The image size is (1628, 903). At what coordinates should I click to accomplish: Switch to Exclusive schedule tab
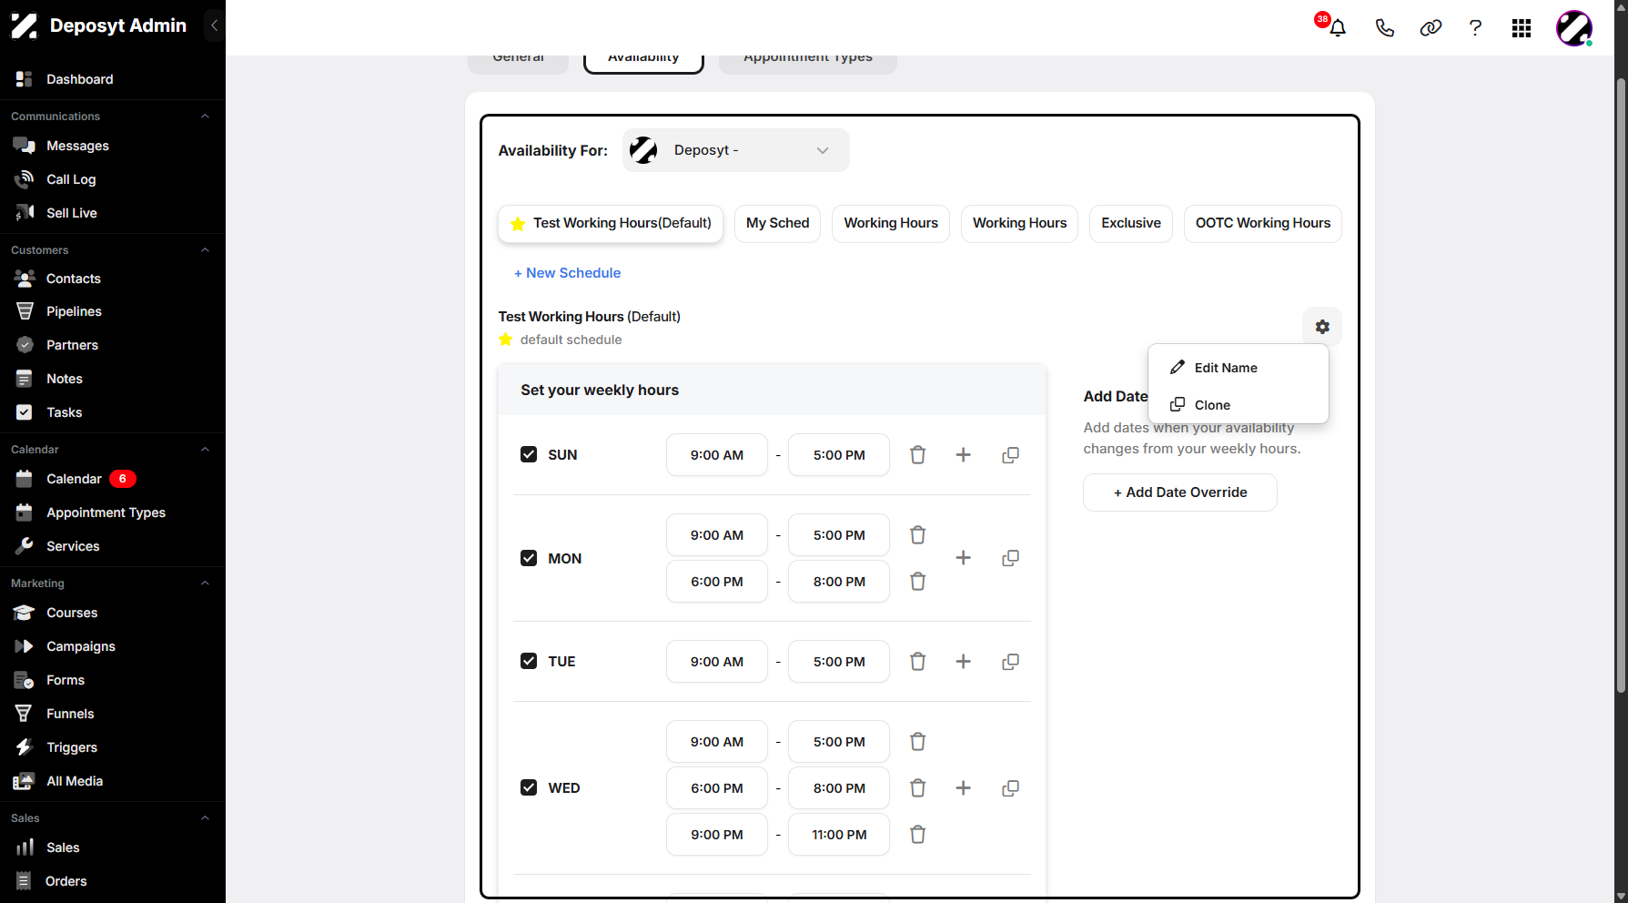[x=1131, y=223]
